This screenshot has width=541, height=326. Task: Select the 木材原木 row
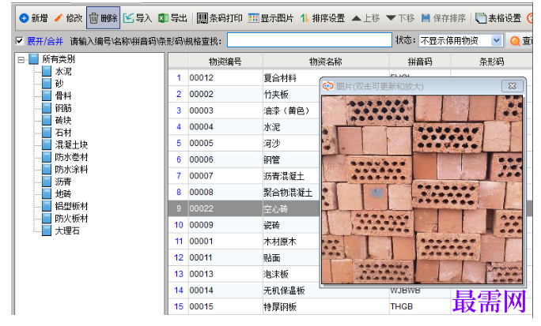point(244,242)
